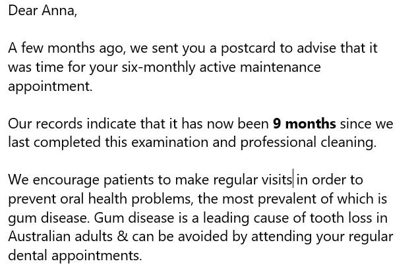The width and height of the screenshot is (418, 278).
Task: Click the word 'appointment.' ending first paragraph
Action: 50,87
